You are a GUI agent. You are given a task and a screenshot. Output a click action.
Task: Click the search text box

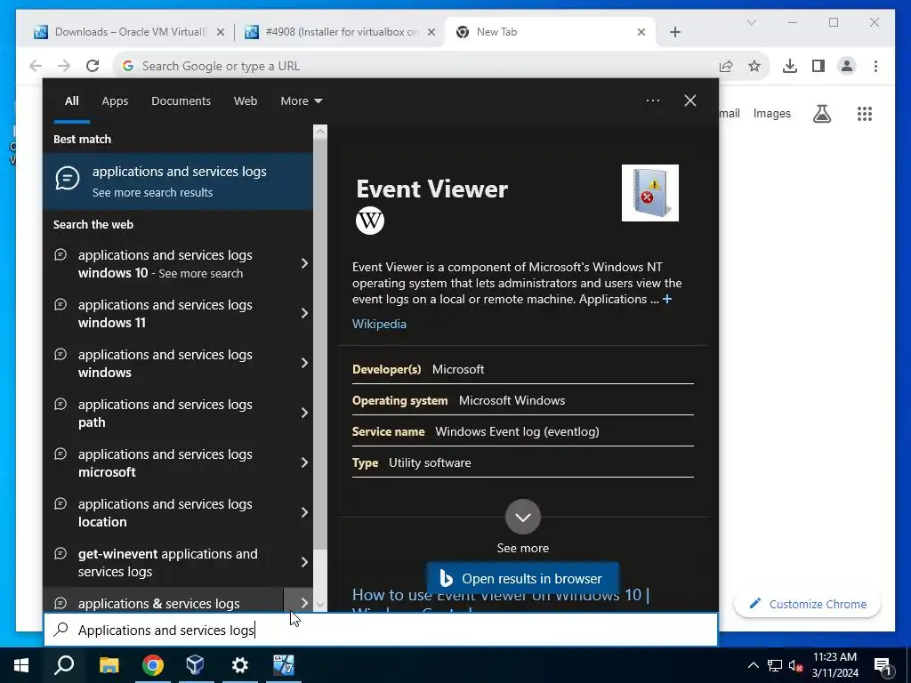(x=381, y=630)
